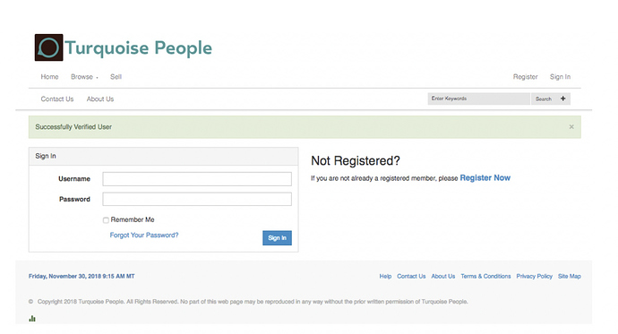Click the blue Sign In button
The height and width of the screenshot is (334, 618).
click(277, 238)
